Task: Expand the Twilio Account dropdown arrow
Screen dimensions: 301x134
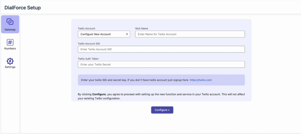Action: click(127, 34)
